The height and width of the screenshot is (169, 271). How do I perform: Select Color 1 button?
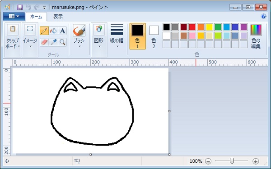click(138, 36)
